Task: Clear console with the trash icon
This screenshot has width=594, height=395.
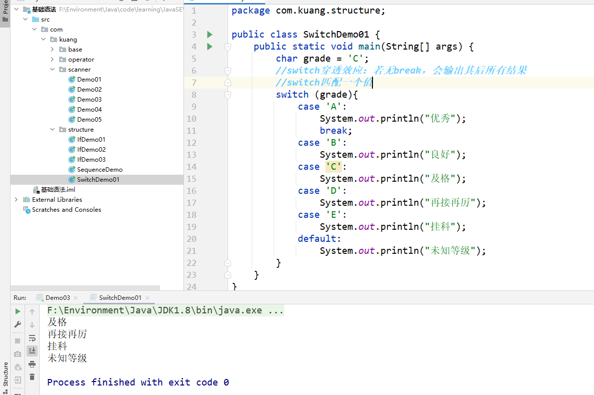Action: 32,377
